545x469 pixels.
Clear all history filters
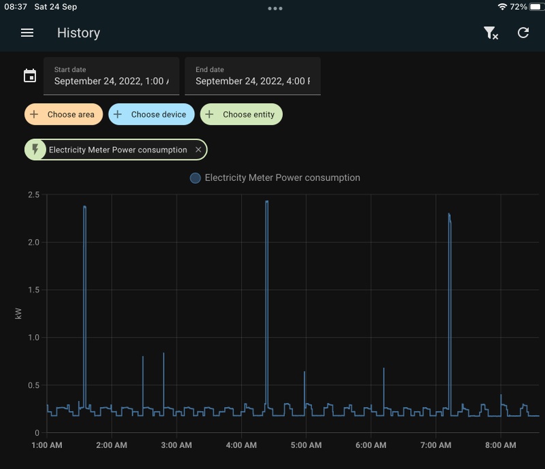(490, 33)
